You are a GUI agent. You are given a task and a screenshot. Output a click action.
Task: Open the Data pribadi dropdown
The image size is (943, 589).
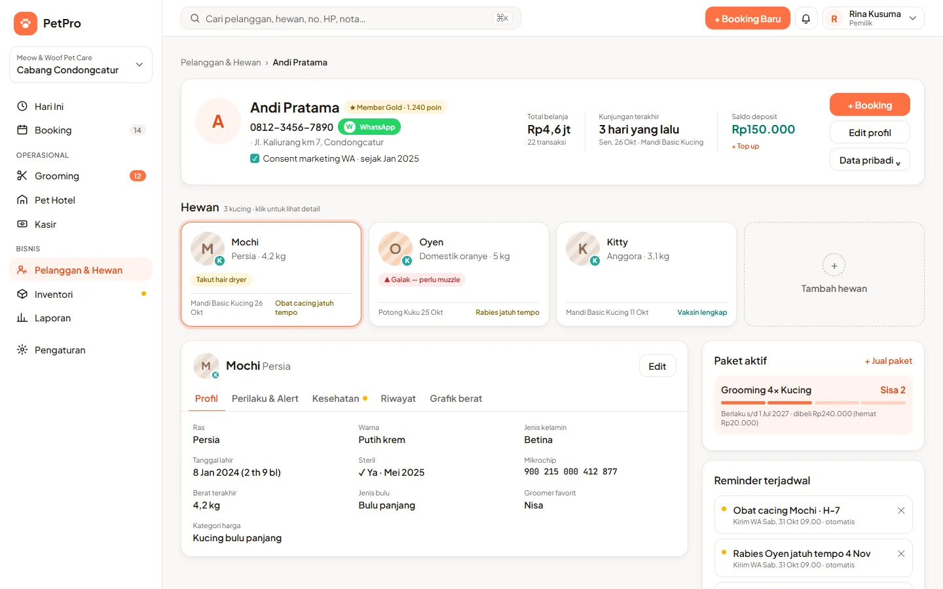(870, 160)
